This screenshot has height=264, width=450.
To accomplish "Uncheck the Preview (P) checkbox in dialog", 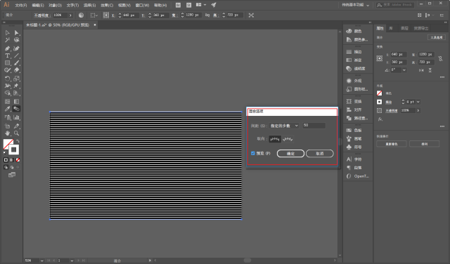I will tap(253, 153).
